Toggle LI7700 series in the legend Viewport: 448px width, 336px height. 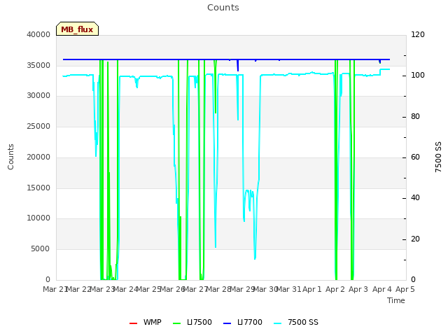243,322
